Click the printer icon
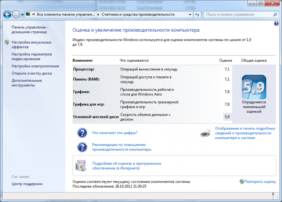Viewport: 282px width, 202px height. (206, 133)
